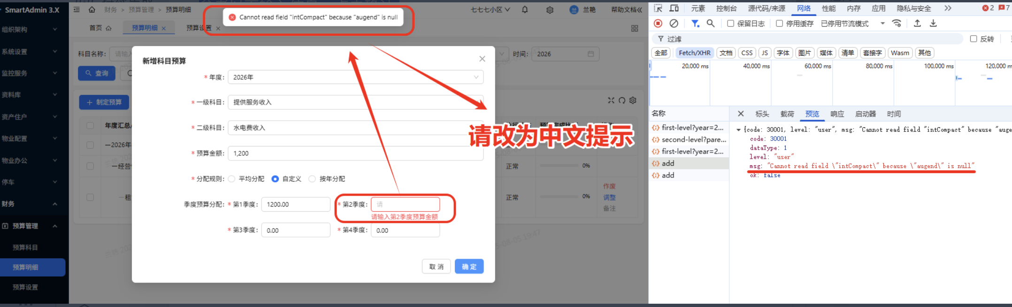Select the highlighted add request row
Screen dimensions: 1012x307
[x=689, y=163]
